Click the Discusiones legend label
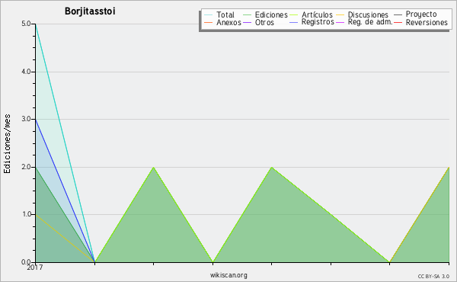457x282 pixels. click(x=368, y=15)
